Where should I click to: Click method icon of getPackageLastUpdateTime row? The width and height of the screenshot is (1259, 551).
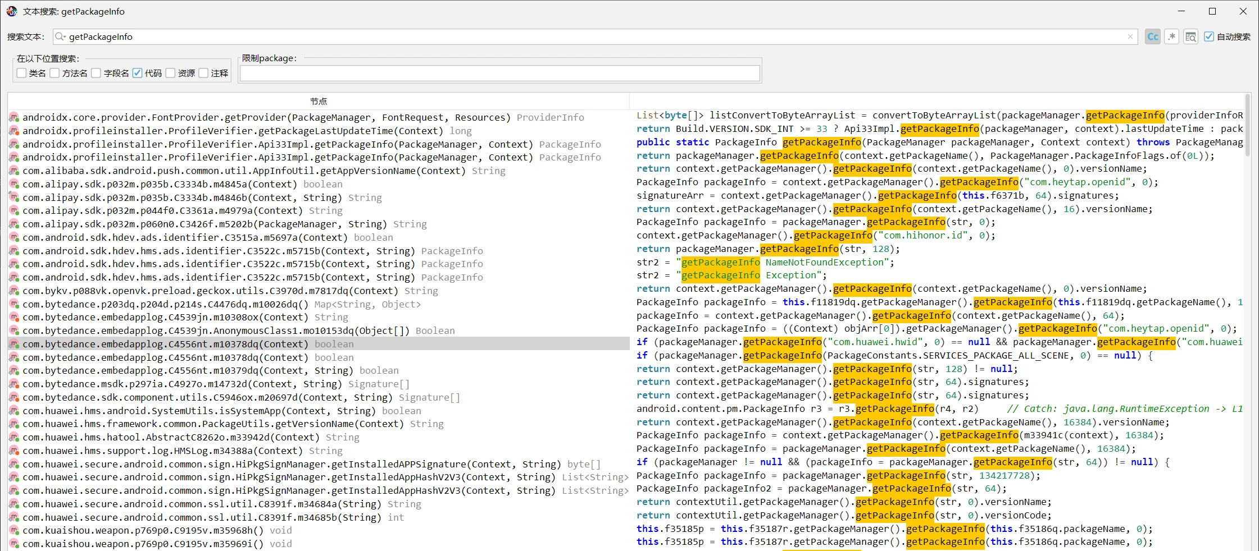tap(14, 131)
